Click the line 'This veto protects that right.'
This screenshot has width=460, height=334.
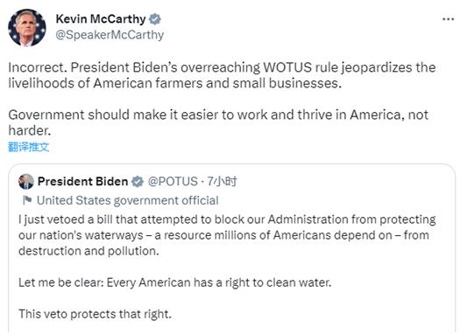[95, 314]
